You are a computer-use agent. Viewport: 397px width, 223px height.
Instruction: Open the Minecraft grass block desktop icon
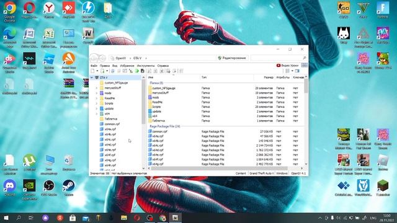click(383, 188)
